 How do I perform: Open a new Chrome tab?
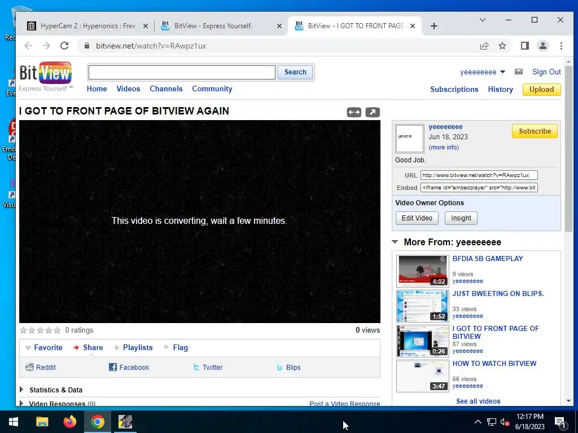[434, 26]
